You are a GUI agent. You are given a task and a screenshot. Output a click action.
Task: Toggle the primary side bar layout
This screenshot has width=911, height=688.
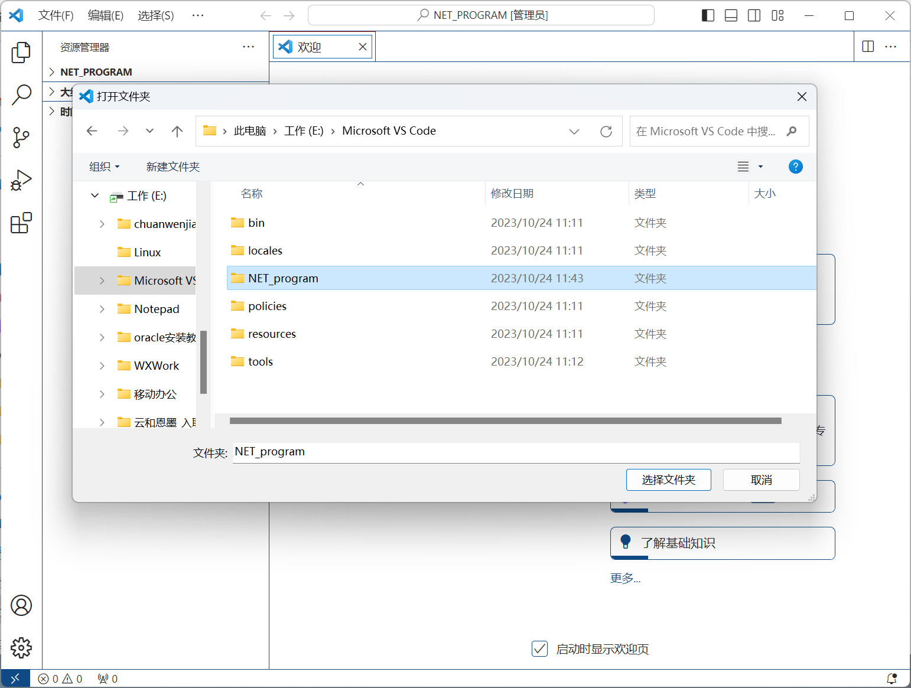[x=708, y=15]
